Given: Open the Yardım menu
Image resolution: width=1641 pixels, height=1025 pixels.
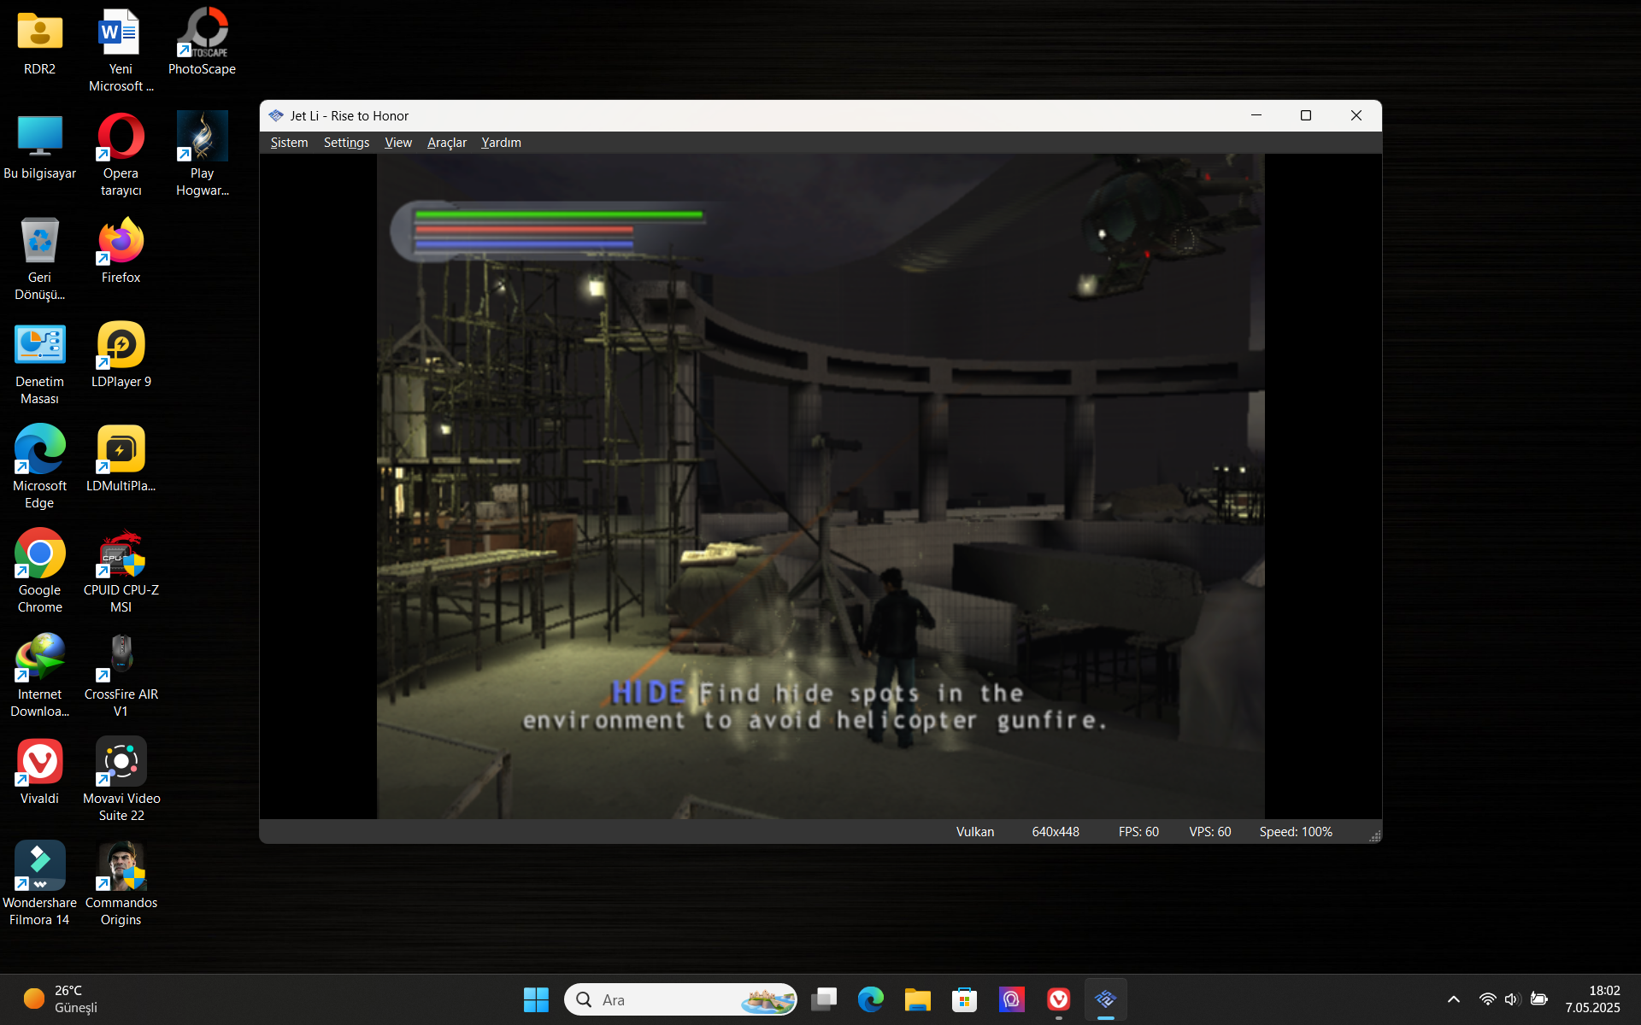Looking at the screenshot, I should 501,143.
